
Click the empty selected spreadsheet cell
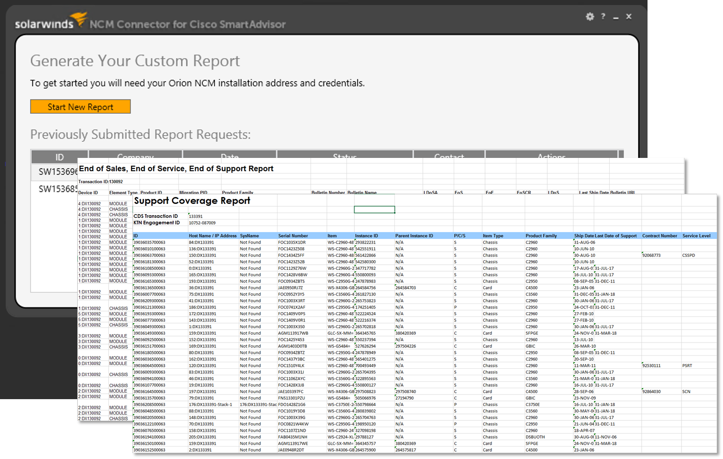pos(374,209)
